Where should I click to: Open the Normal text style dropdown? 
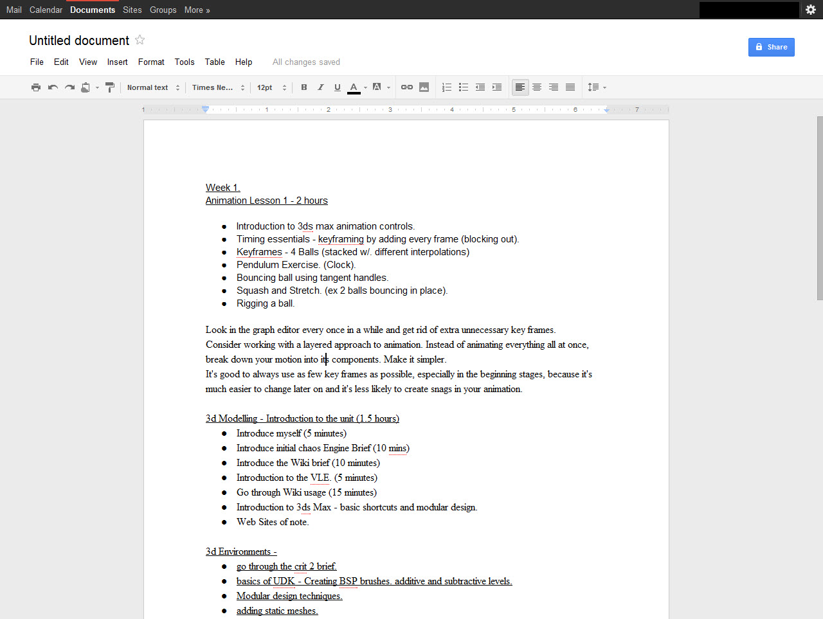click(x=154, y=87)
